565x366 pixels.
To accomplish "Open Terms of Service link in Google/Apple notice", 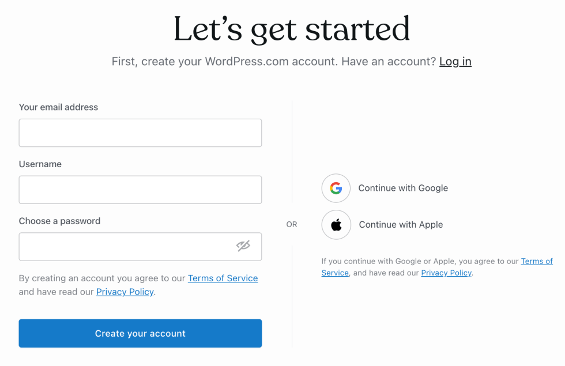I will pyautogui.click(x=537, y=261).
